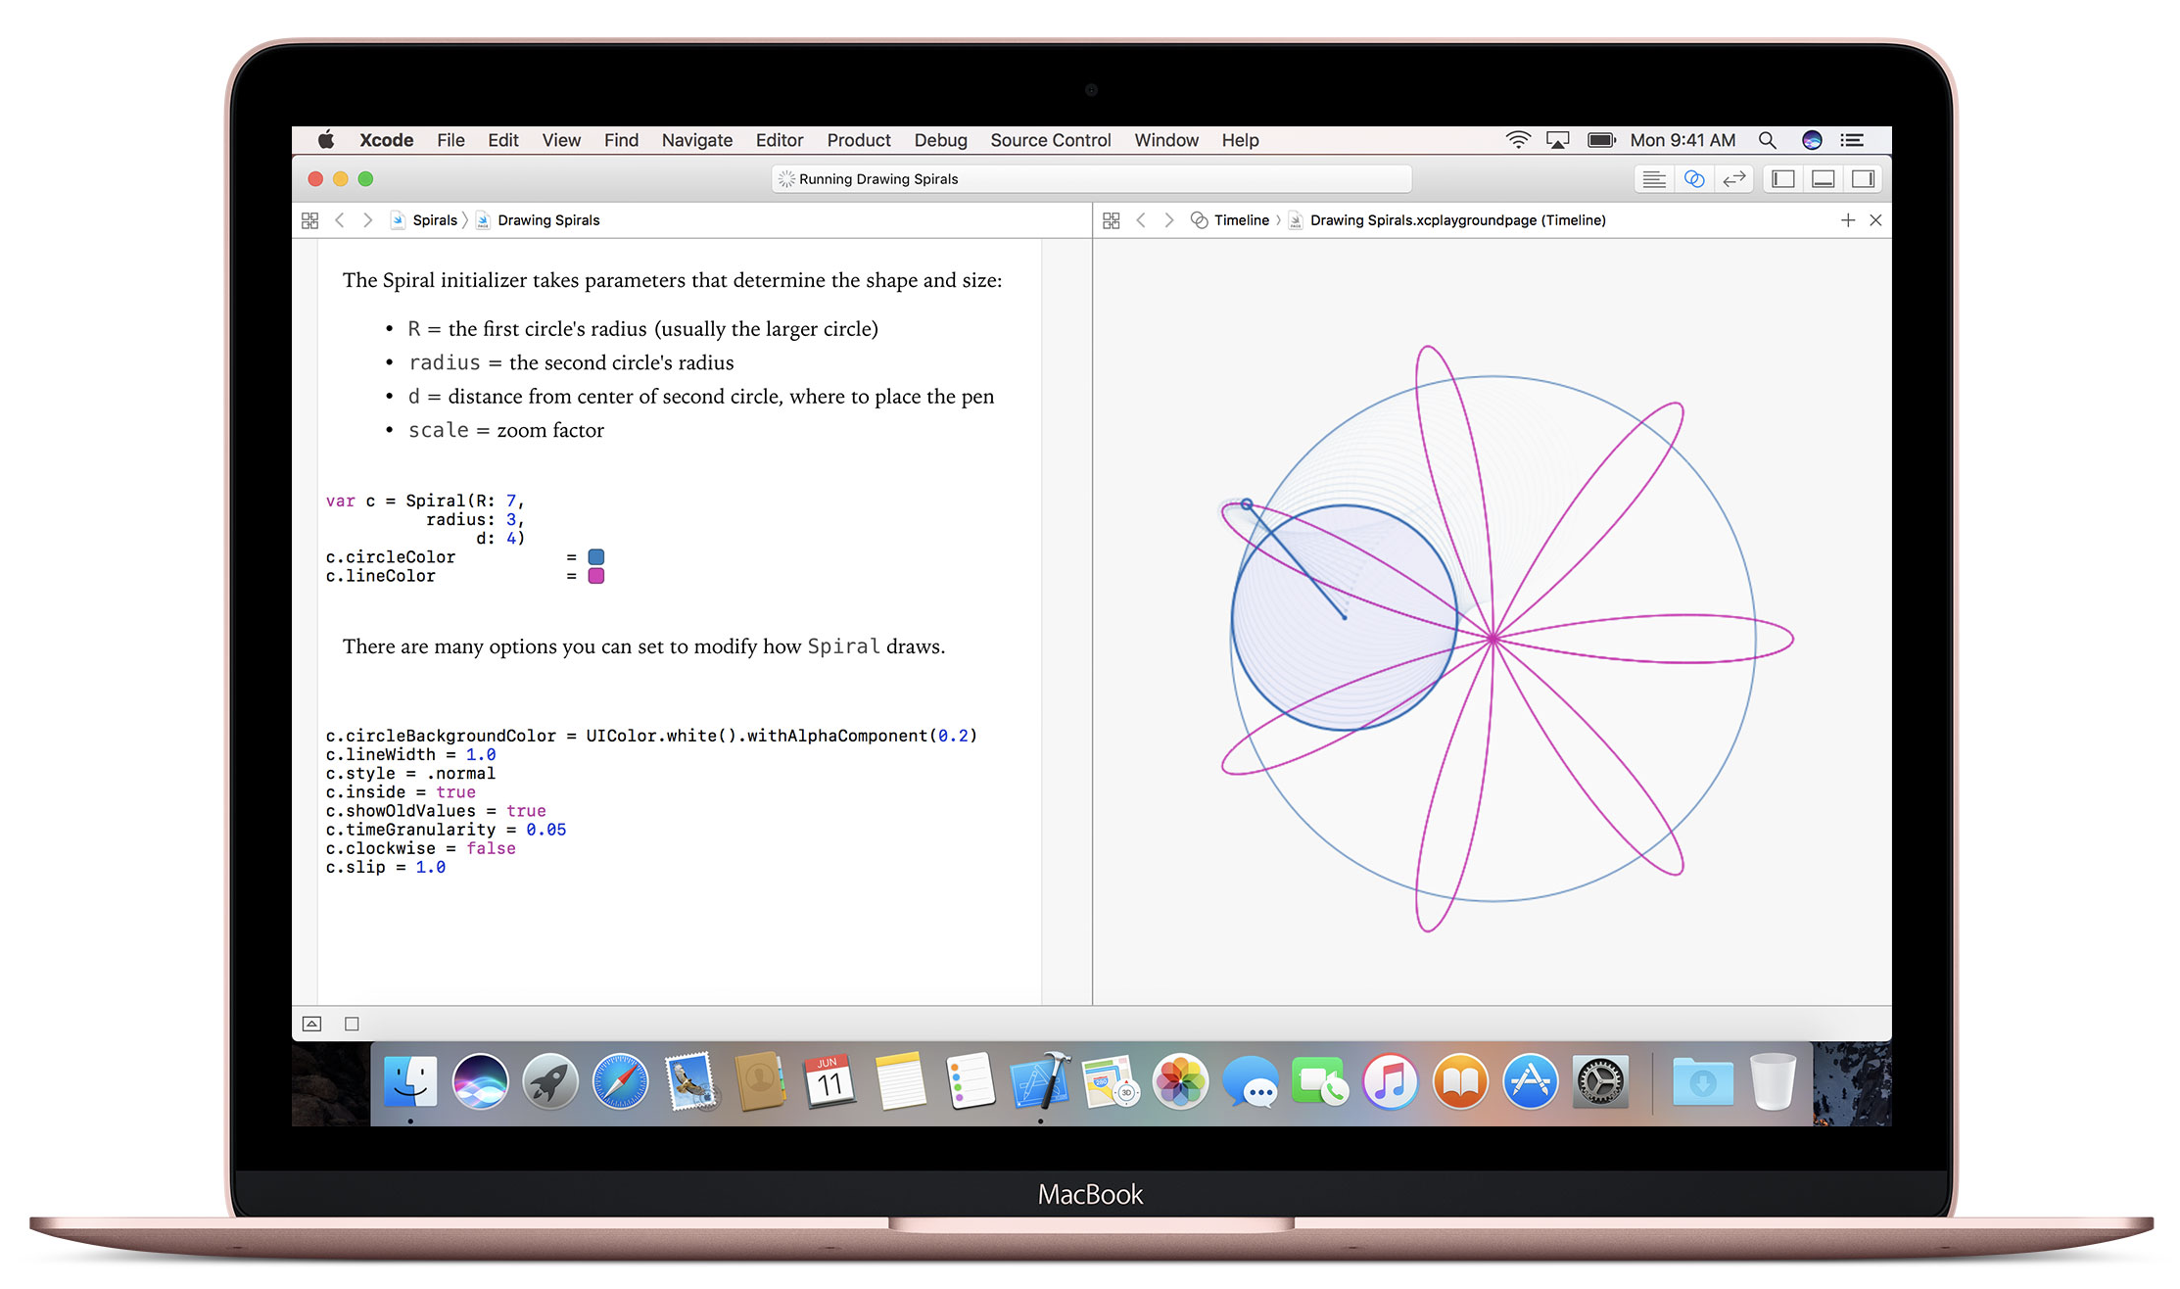Image resolution: width=2180 pixels, height=1289 pixels.
Task: Close the assistant editor pane
Action: click(1875, 220)
